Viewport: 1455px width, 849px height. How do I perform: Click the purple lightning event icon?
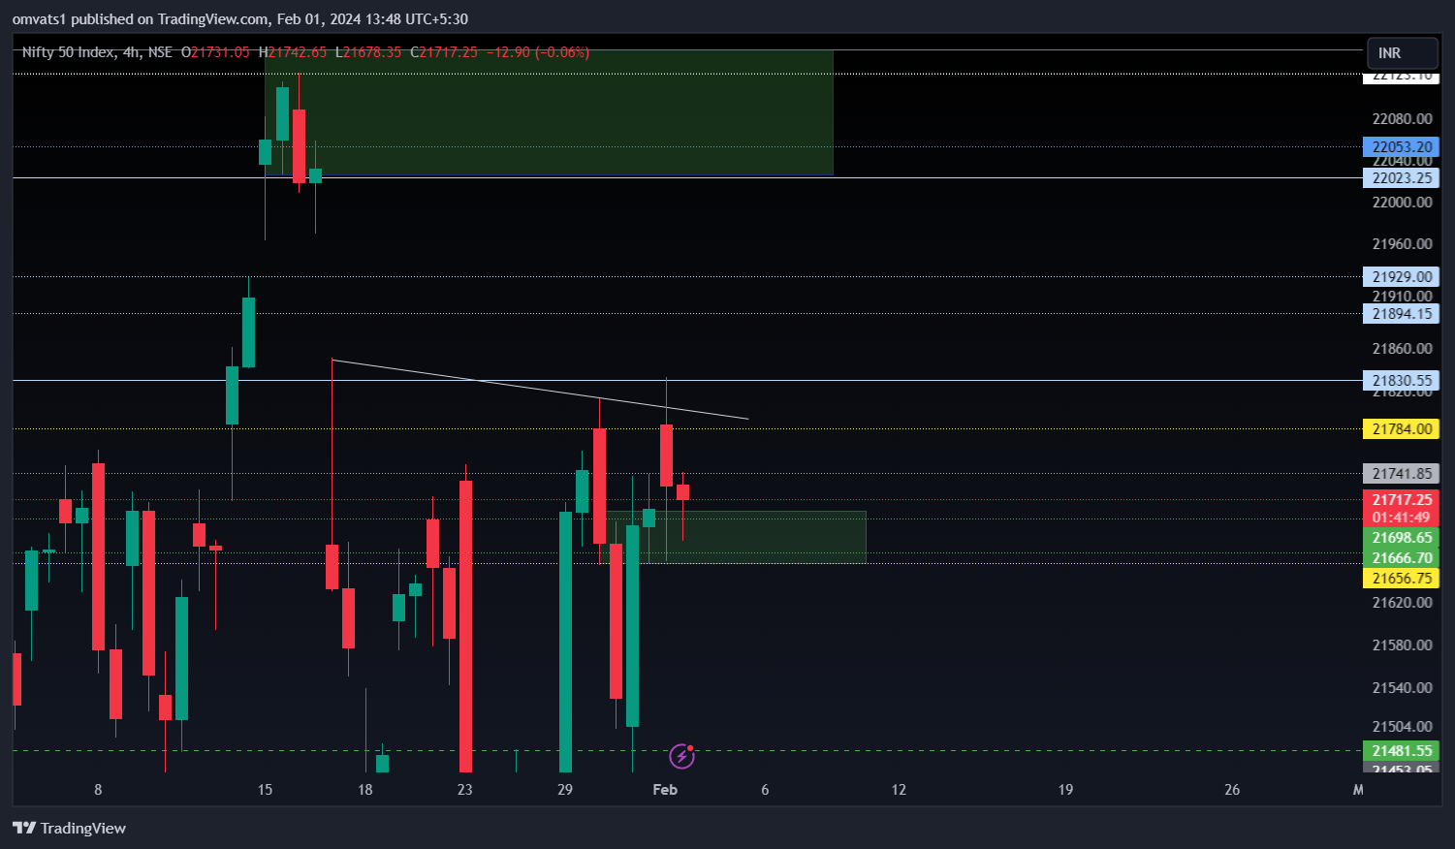(682, 756)
